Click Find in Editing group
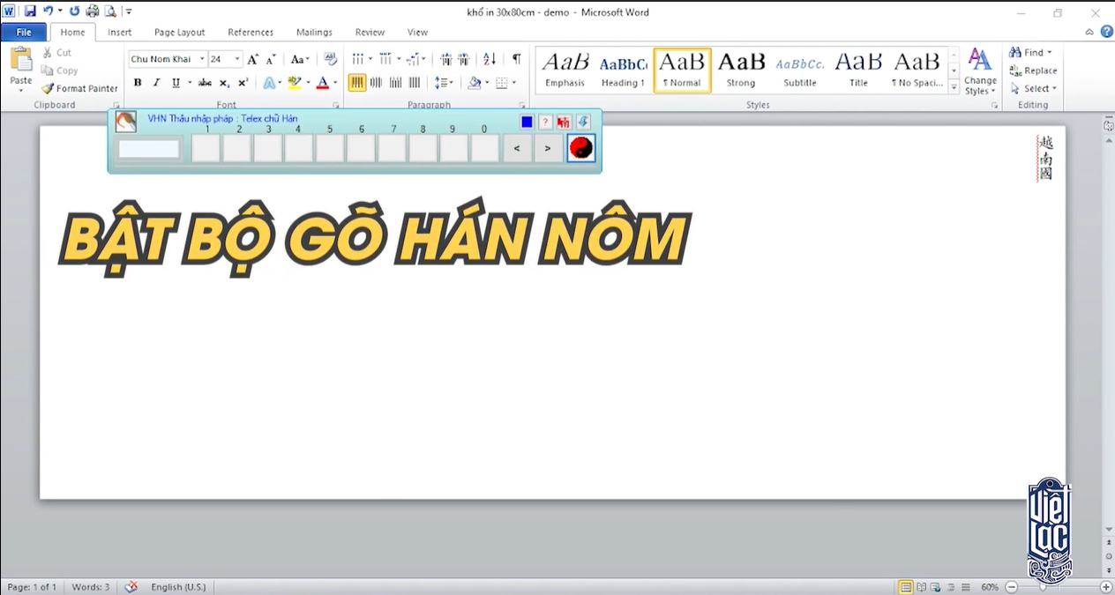Image resolution: width=1115 pixels, height=595 pixels. click(1031, 53)
